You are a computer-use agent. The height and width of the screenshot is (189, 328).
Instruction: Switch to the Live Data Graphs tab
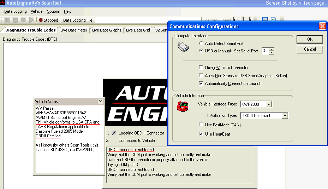point(106,30)
